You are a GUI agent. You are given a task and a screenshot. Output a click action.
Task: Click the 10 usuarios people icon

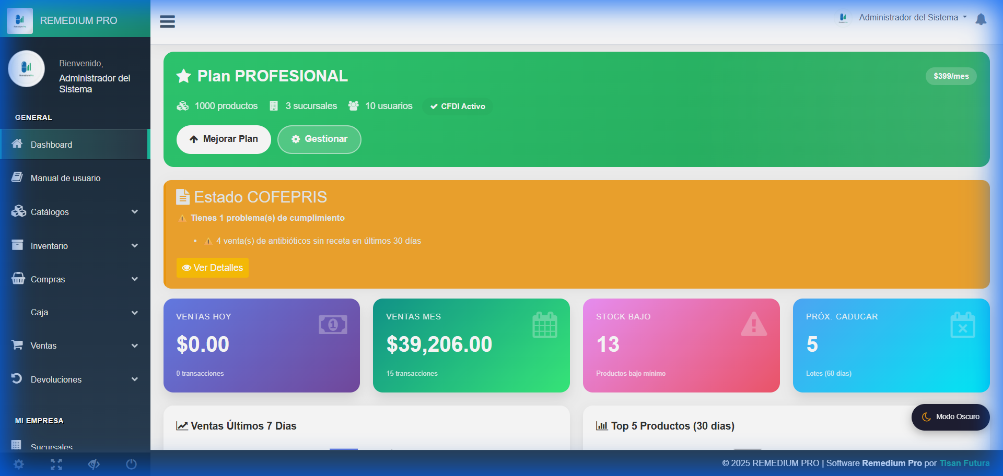click(x=354, y=106)
